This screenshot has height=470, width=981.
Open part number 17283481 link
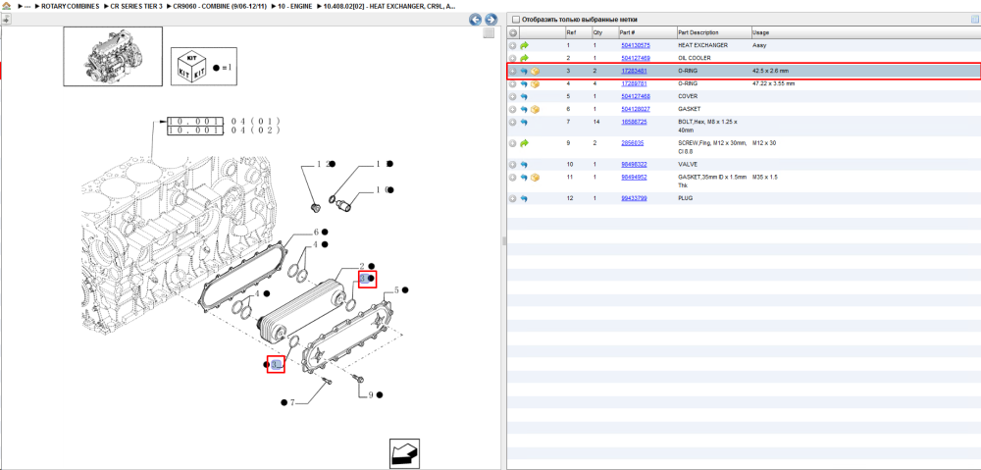(634, 72)
